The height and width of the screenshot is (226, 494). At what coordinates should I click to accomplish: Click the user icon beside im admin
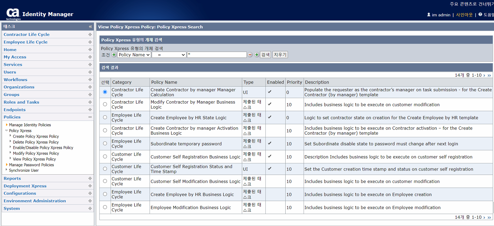[429, 14]
